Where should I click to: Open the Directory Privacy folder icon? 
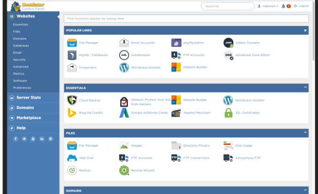(x=176, y=145)
